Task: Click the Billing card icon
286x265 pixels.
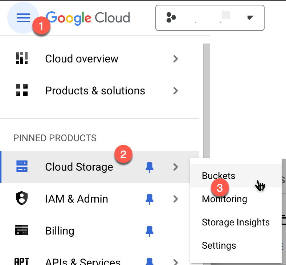Action: point(22,231)
